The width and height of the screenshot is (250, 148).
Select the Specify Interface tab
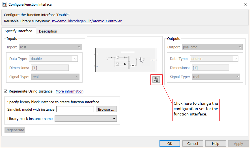tap(18, 31)
